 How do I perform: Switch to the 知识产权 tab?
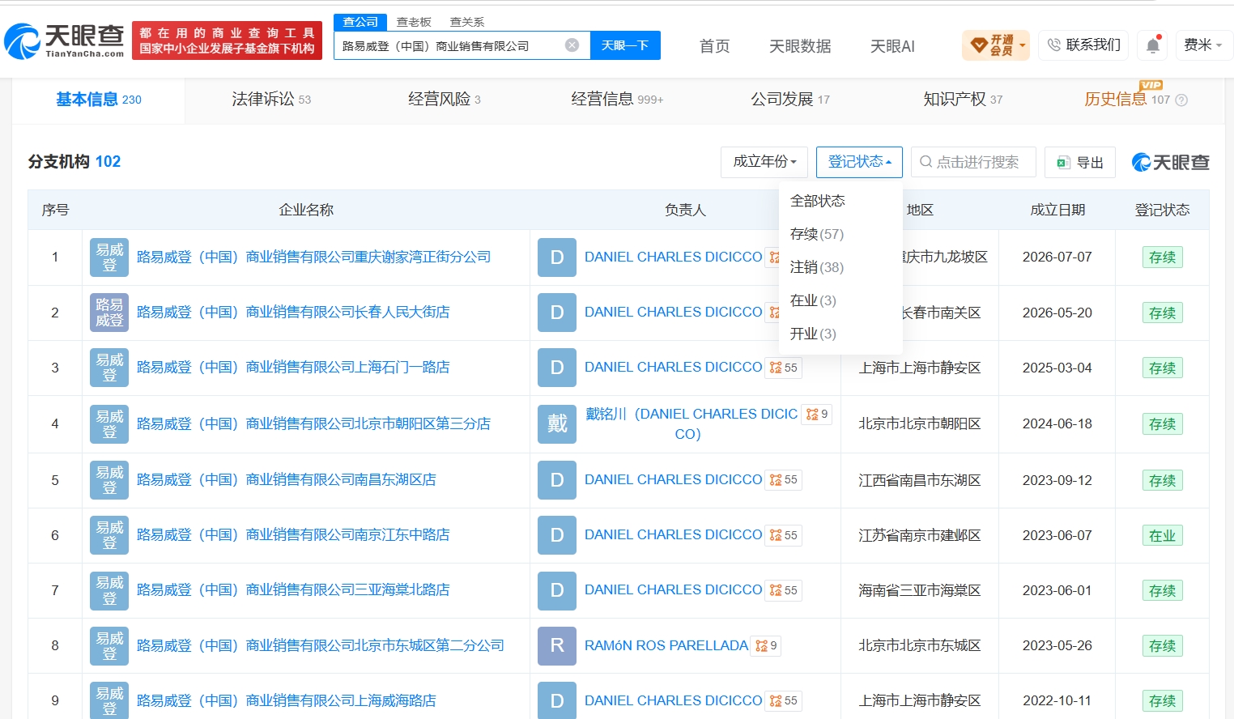click(963, 100)
